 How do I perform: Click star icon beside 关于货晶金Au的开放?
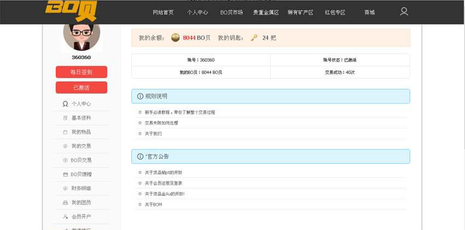[x=140, y=194]
